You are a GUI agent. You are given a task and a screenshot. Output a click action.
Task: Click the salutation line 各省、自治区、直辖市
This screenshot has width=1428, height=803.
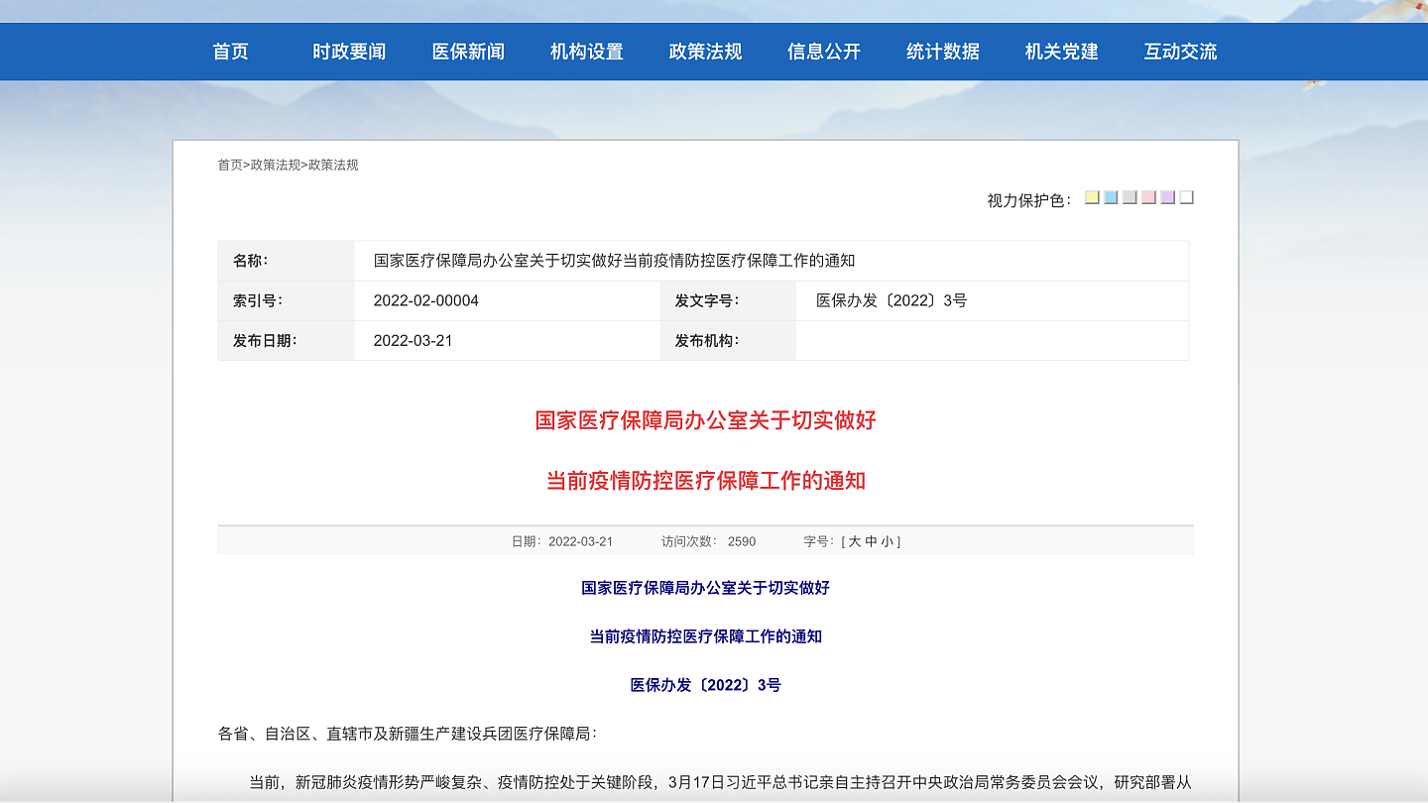(409, 735)
